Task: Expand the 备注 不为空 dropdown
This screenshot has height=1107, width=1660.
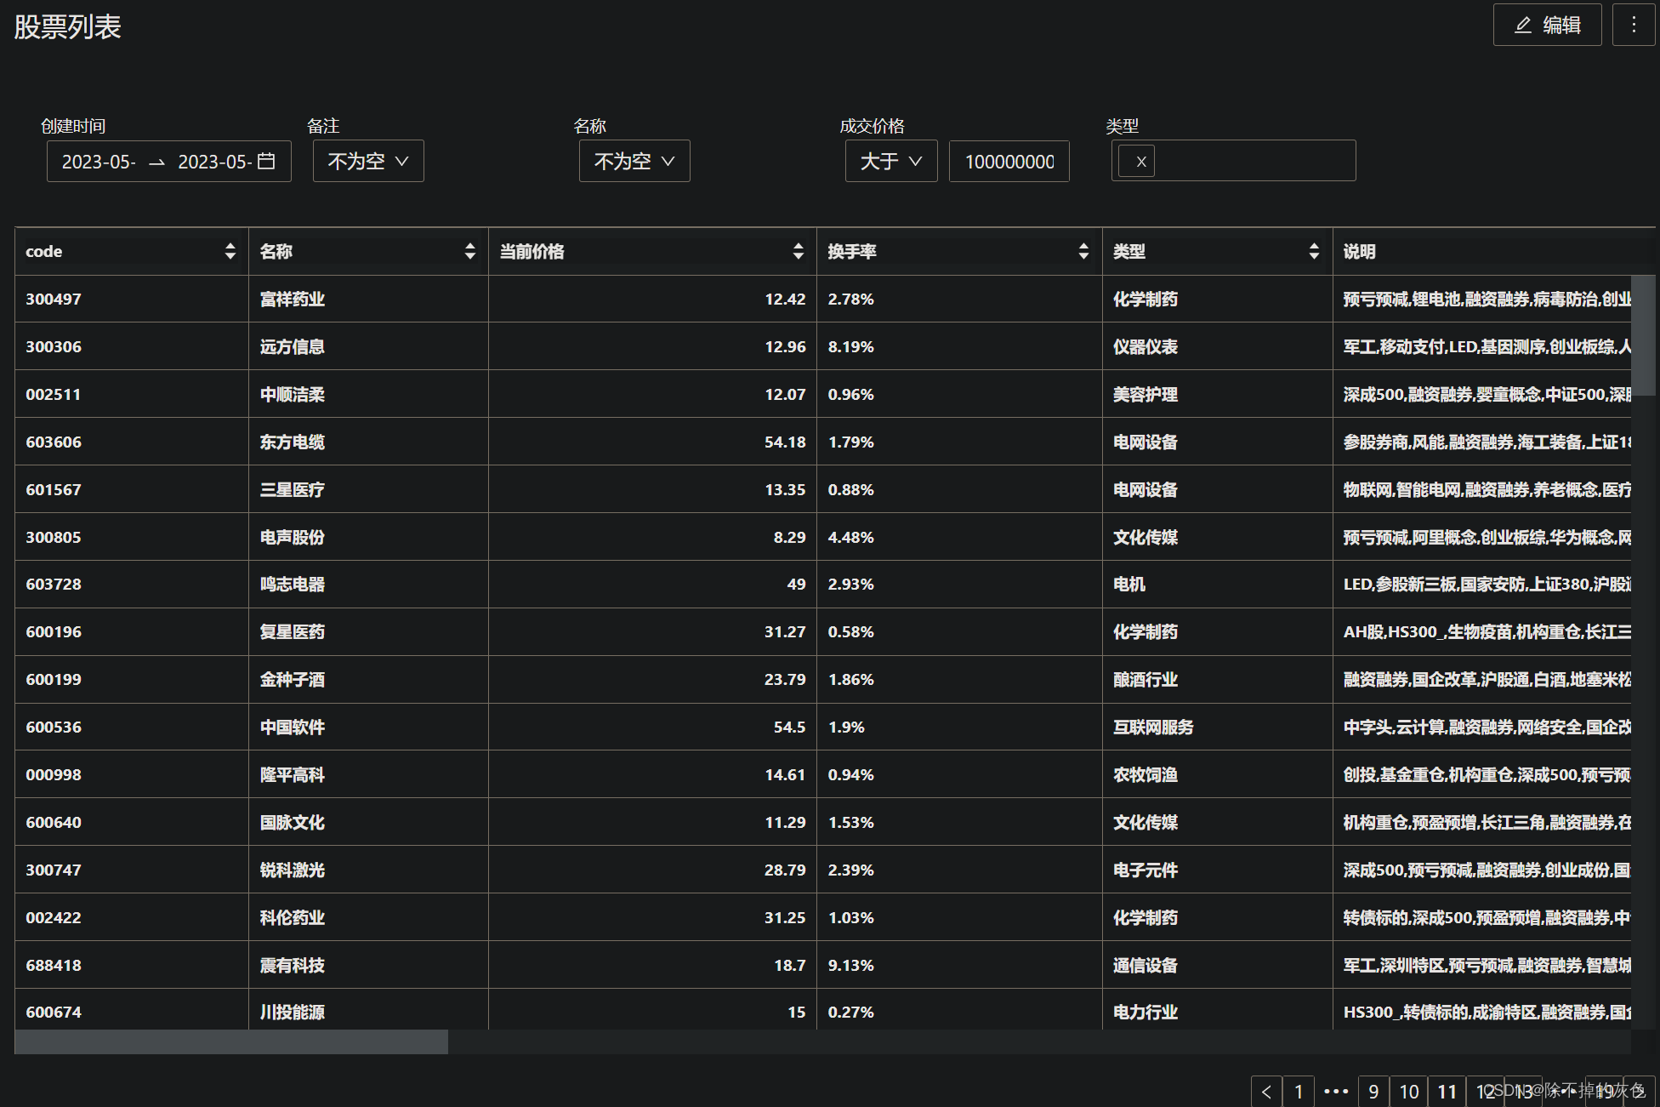Action: pyautogui.click(x=368, y=161)
